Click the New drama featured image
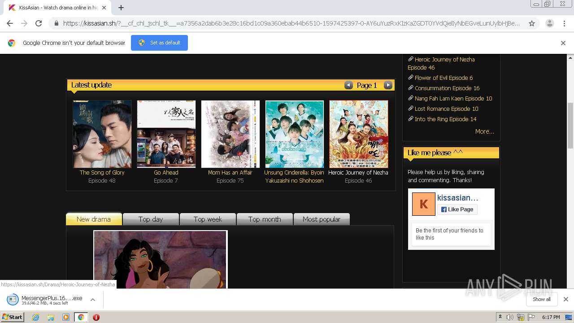 click(161, 259)
